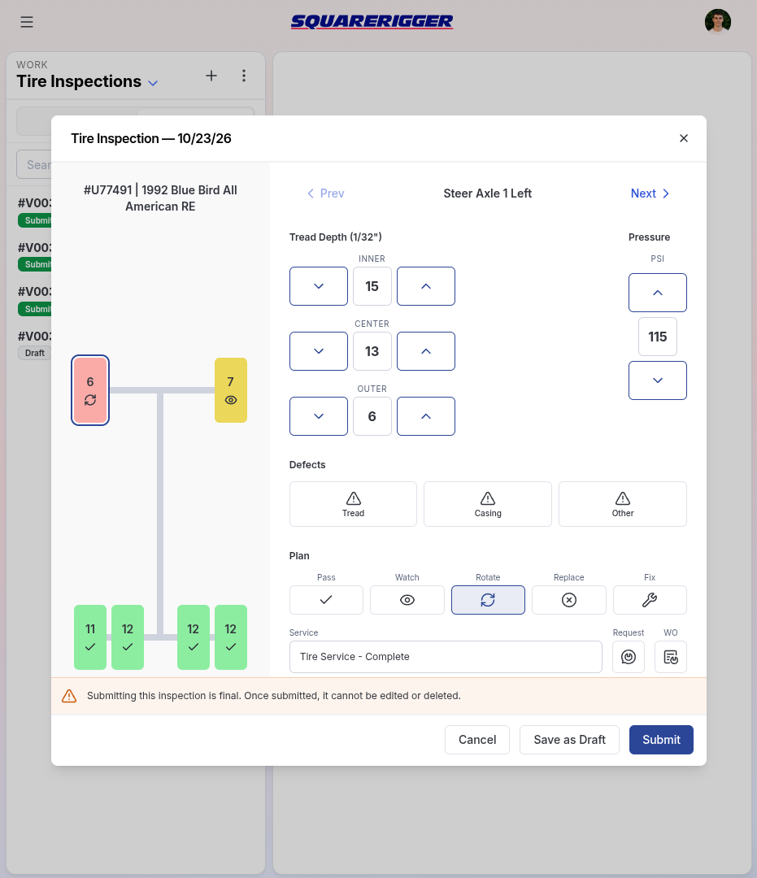
Task: Click the Center tread depth value 13
Action: pyautogui.click(x=372, y=351)
